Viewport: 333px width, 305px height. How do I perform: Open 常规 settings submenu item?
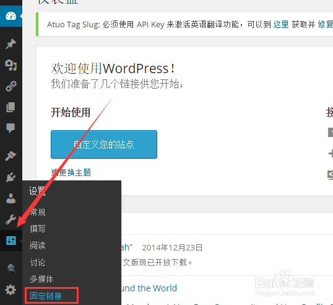tap(38, 212)
